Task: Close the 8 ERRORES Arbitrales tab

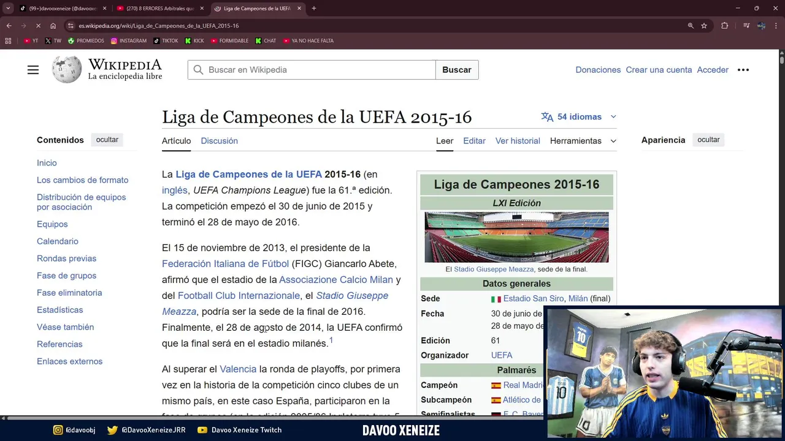Action: [202, 9]
